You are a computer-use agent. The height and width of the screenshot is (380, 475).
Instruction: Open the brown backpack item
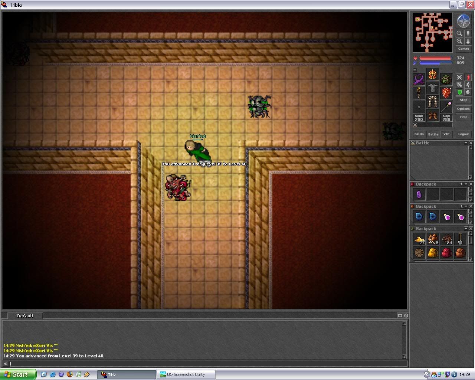[460, 253]
